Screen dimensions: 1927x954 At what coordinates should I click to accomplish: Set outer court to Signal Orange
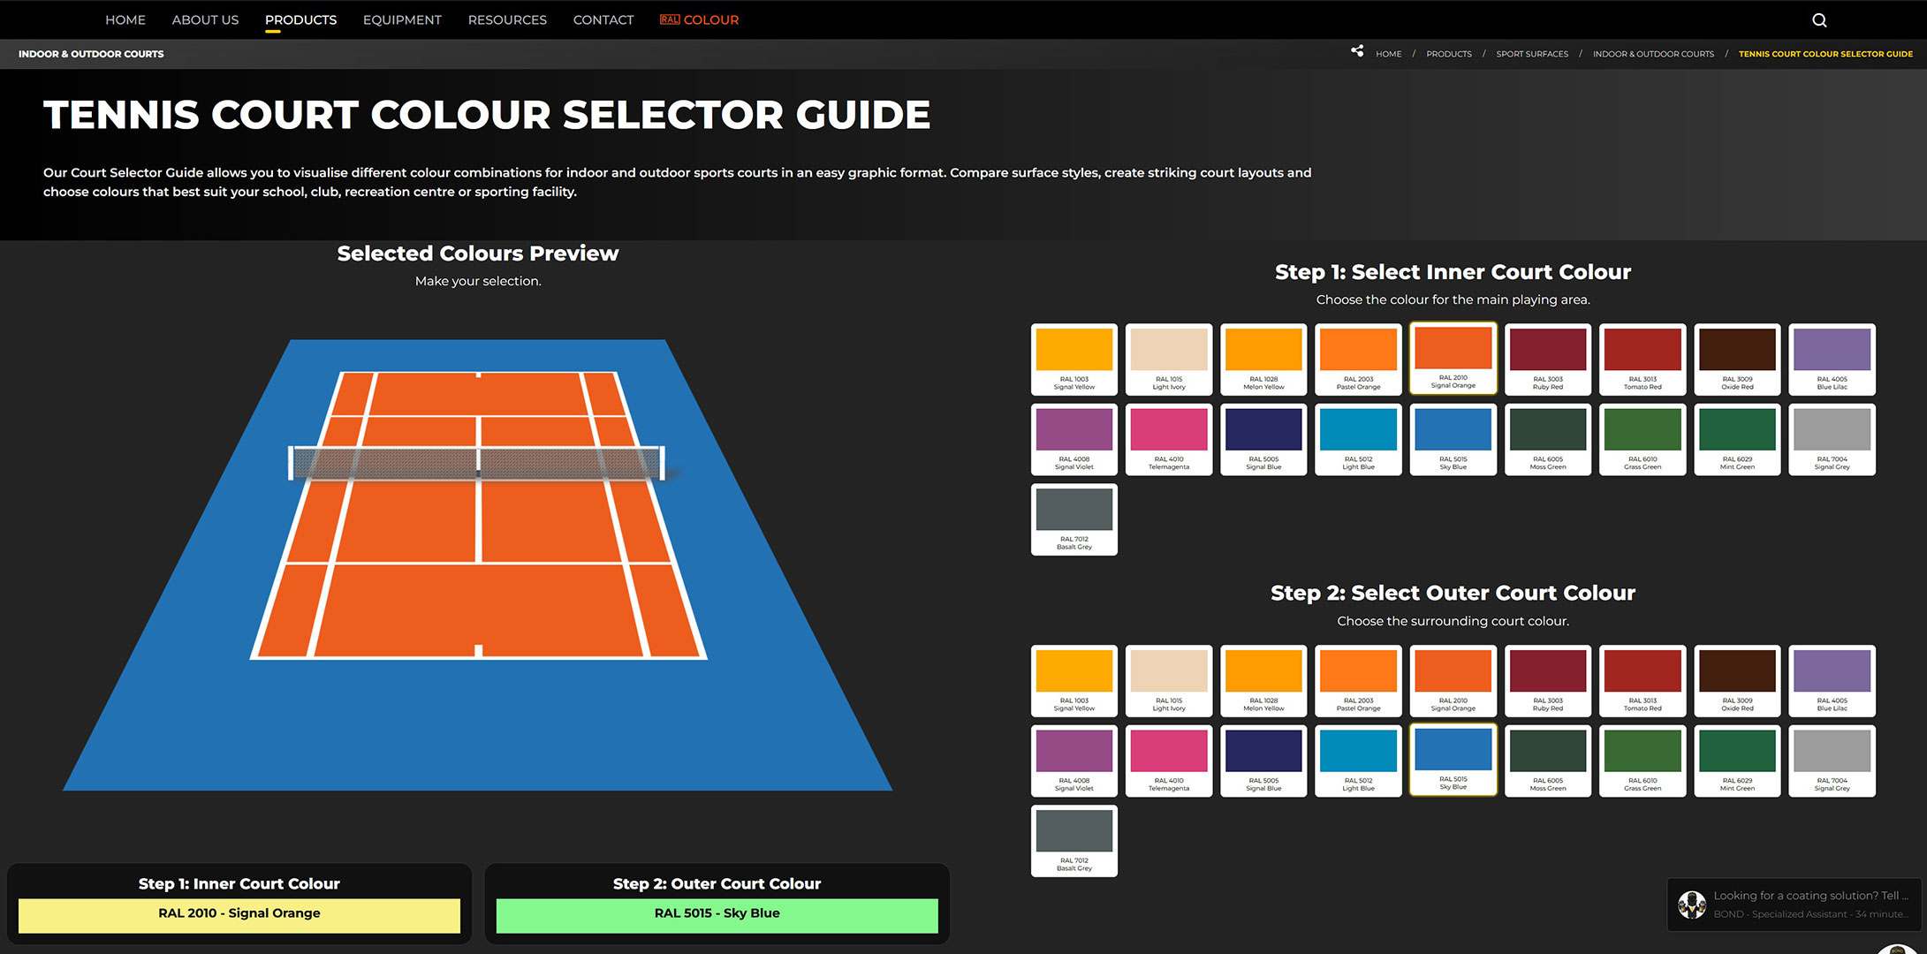click(x=1453, y=681)
